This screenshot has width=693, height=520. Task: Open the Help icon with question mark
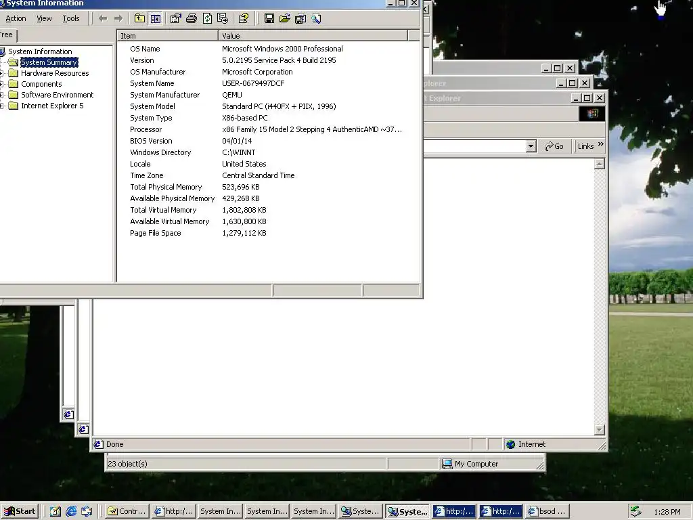(x=243, y=18)
